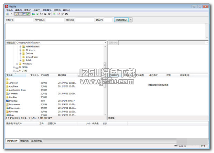Select the Documents folder icon
The image size is (214, 153).
(7, 104)
